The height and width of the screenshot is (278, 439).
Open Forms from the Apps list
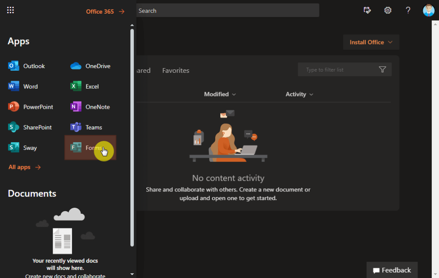point(90,148)
